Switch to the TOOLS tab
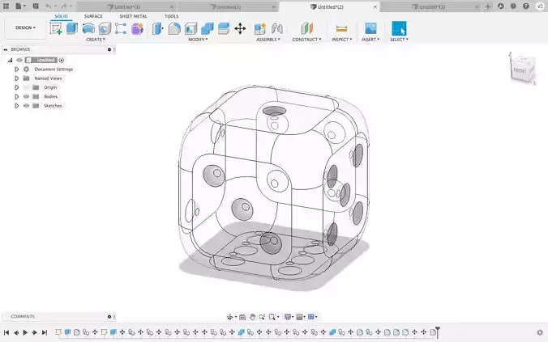The image size is (548, 342). coord(171,16)
